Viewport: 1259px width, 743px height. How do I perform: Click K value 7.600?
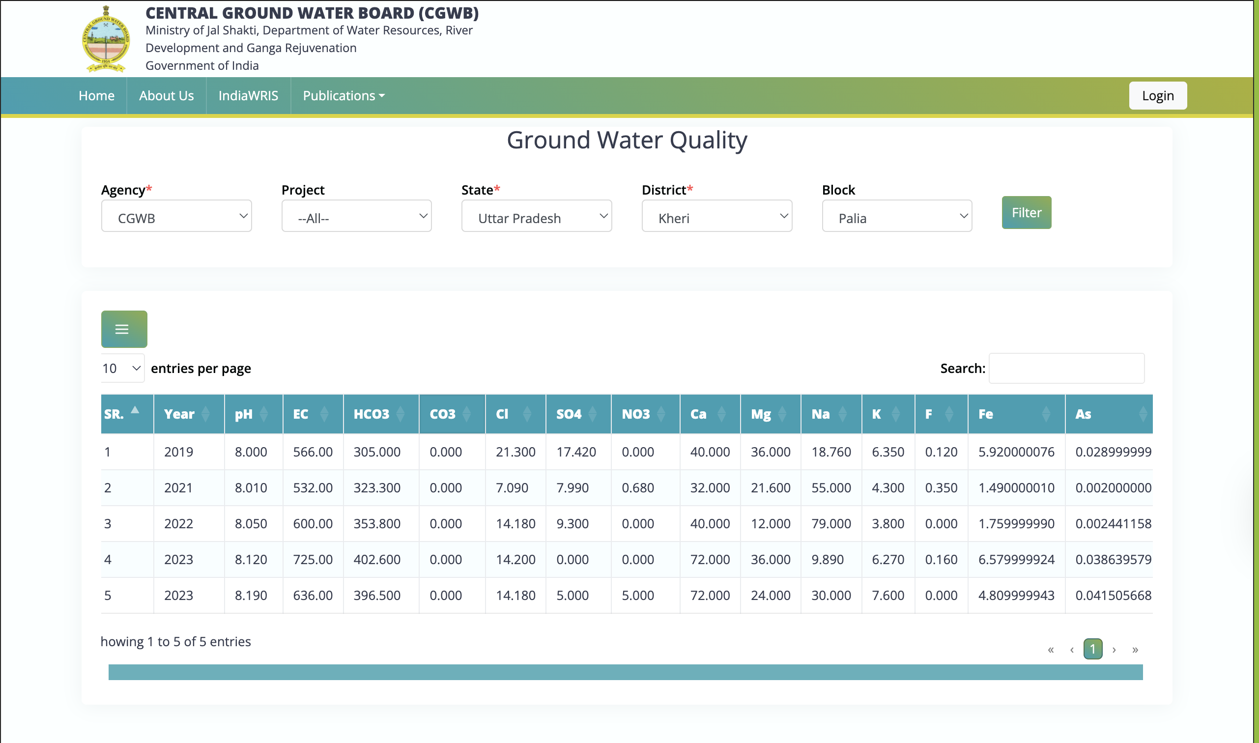(888, 595)
